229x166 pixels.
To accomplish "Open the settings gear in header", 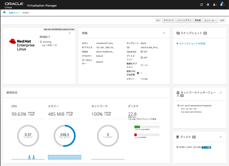I will point(208,5).
